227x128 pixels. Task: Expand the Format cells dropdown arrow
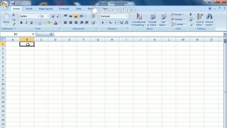184,24
